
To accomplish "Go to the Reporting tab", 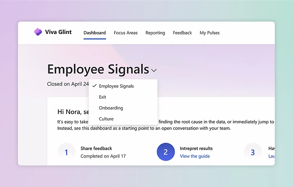I will 155,33.
